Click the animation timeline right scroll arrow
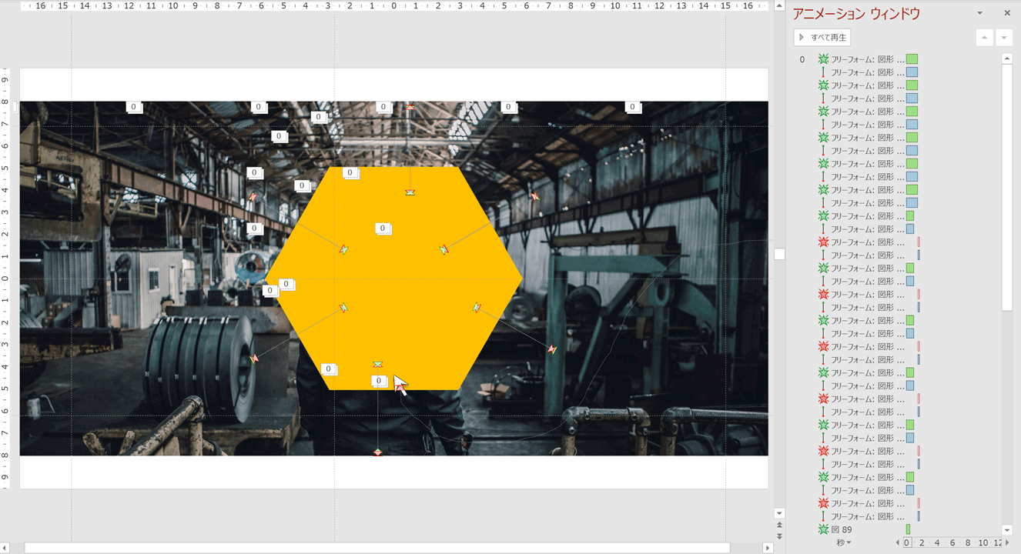Viewport: 1021px width, 554px height. (1007, 542)
